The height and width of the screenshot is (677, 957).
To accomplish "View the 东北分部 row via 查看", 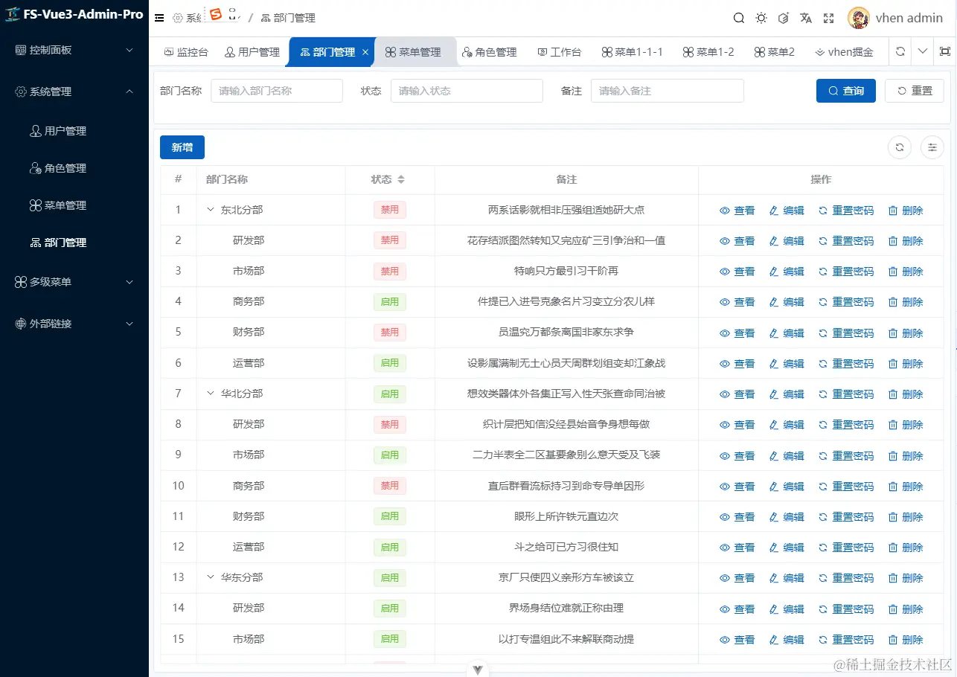I will [x=737, y=211].
